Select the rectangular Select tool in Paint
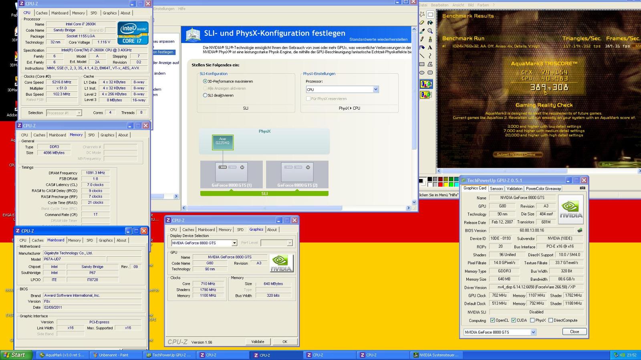This screenshot has width=641, height=360. [x=430, y=14]
